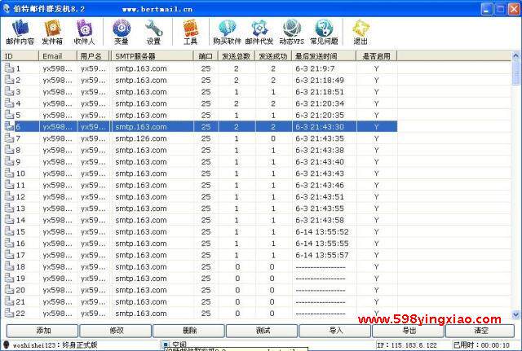Sort by the 发送成功 column header
The height and width of the screenshot is (351, 522).
tap(273, 56)
